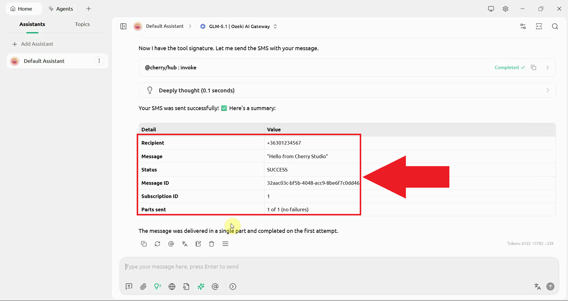Mention a model in the input bar
The image size is (568, 301).
(x=215, y=287)
